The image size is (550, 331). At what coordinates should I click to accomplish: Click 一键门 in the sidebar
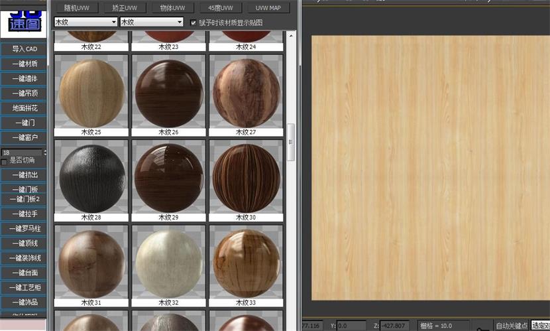(x=24, y=123)
